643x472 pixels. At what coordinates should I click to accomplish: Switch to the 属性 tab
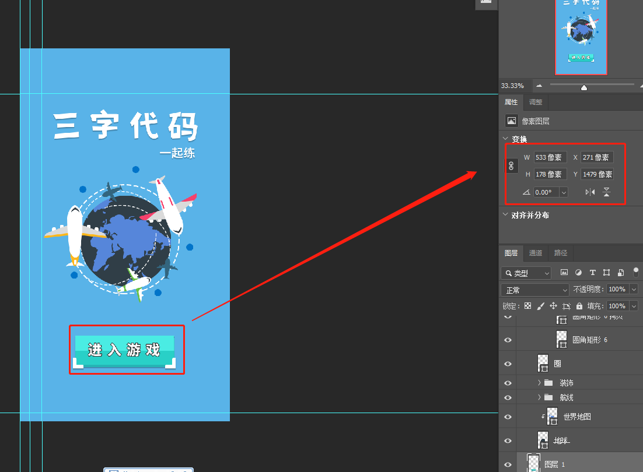(x=511, y=102)
